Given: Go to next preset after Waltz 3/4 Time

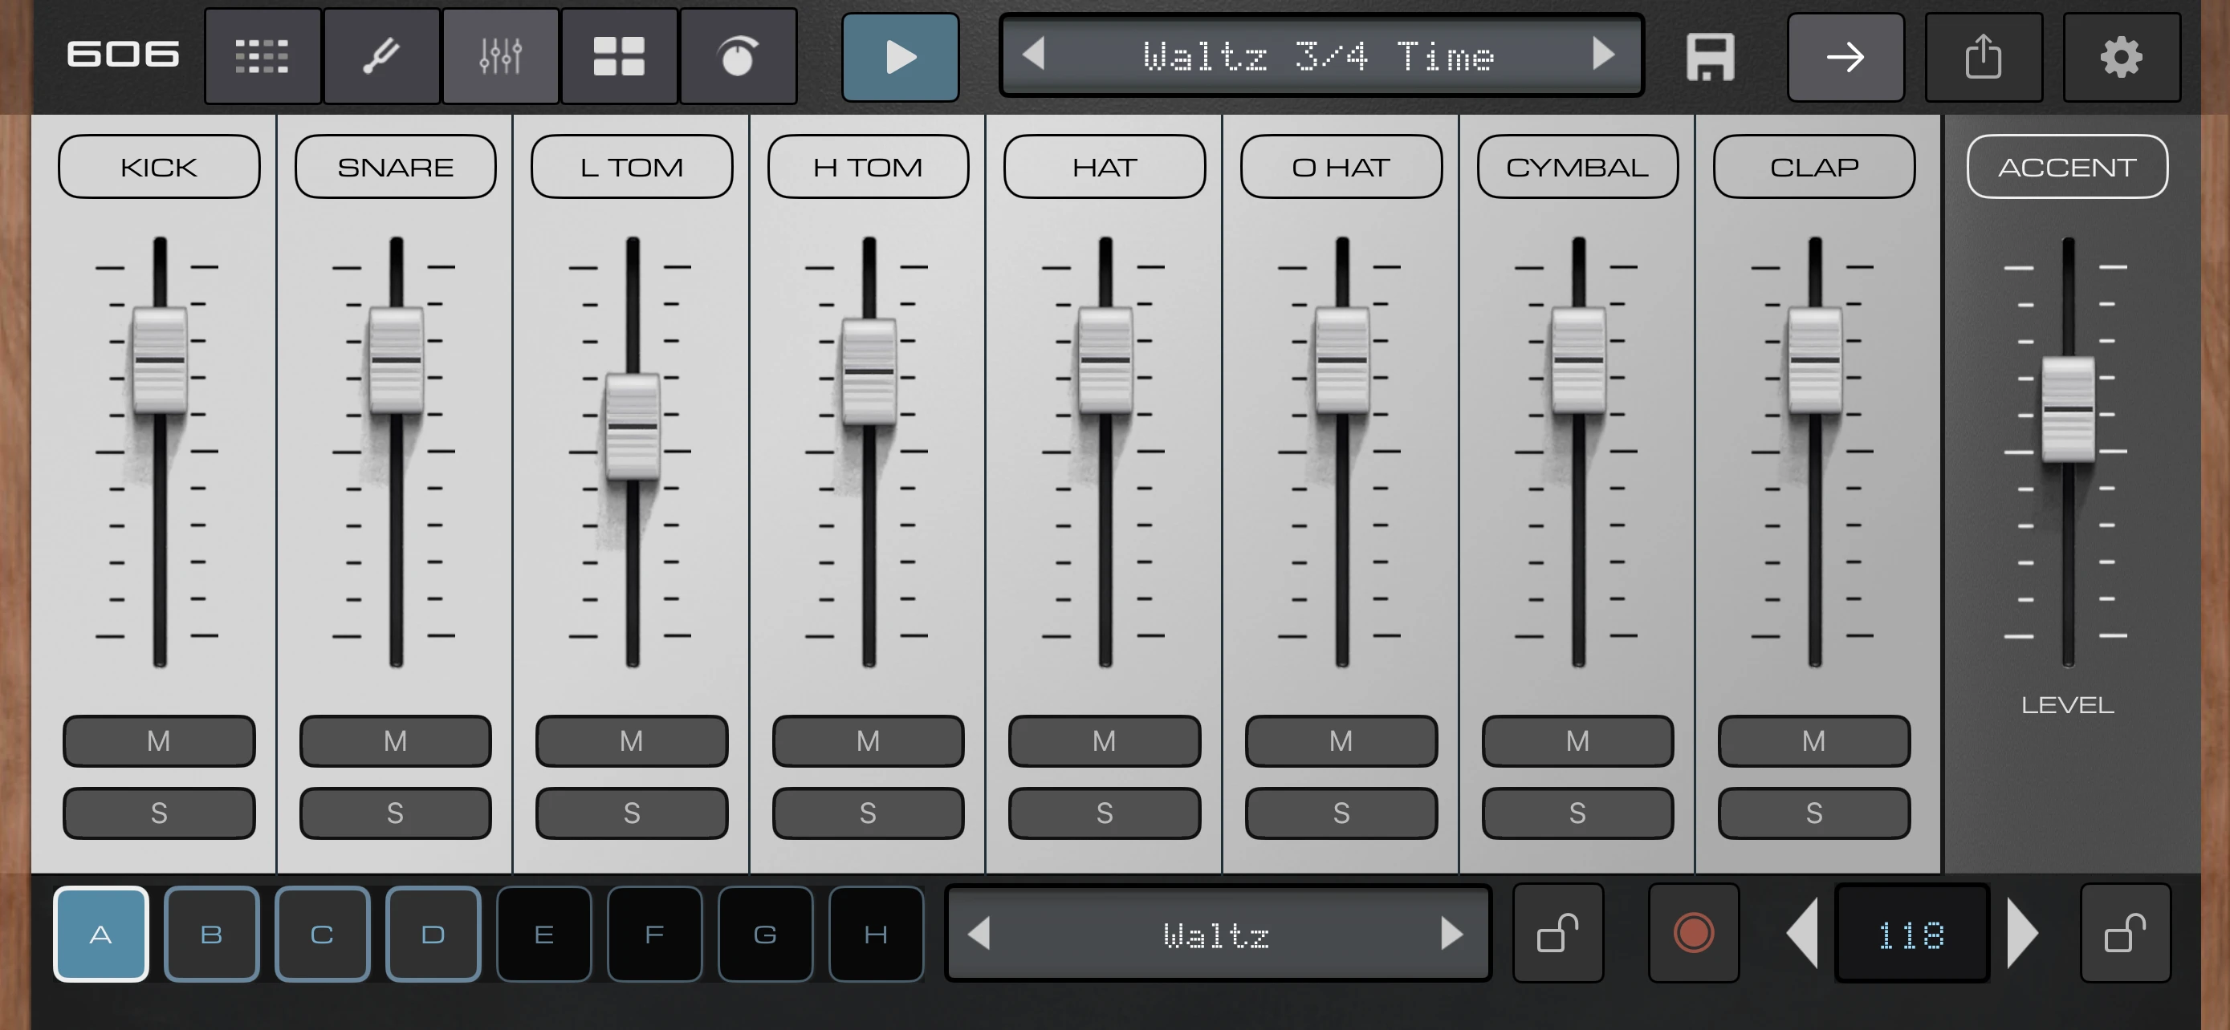Looking at the screenshot, I should coord(1604,55).
